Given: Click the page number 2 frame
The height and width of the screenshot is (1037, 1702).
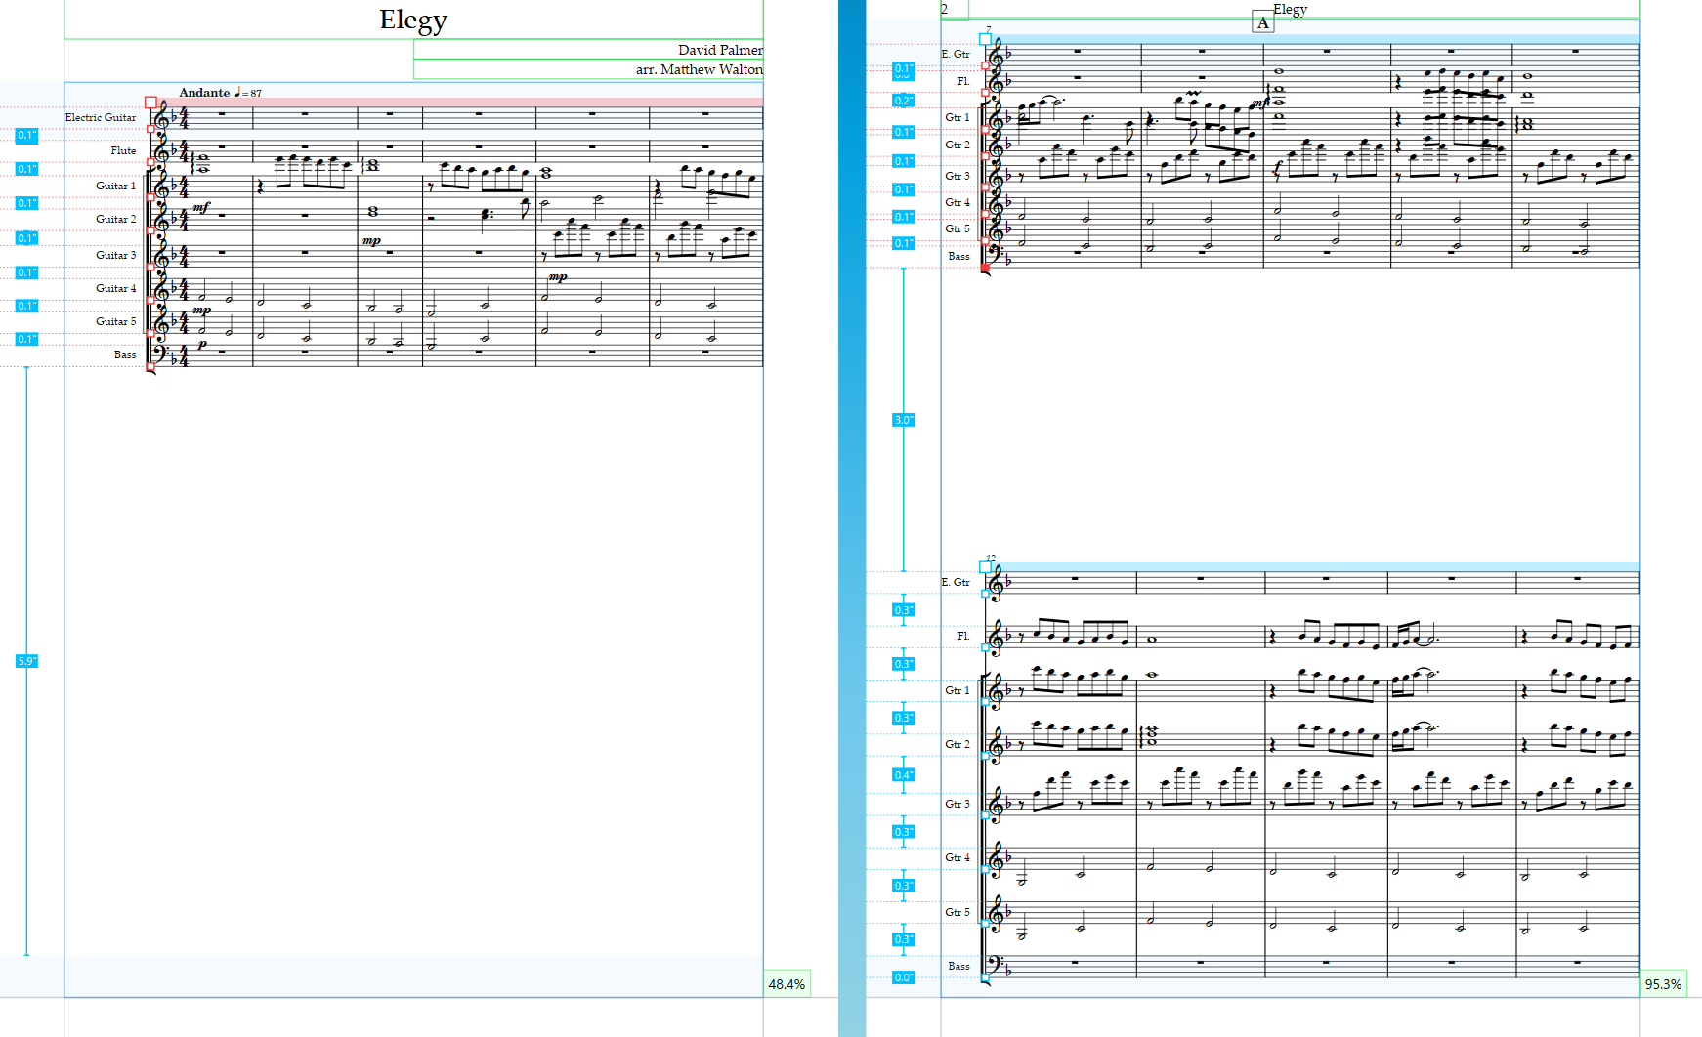Looking at the screenshot, I should click(x=955, y=10).
